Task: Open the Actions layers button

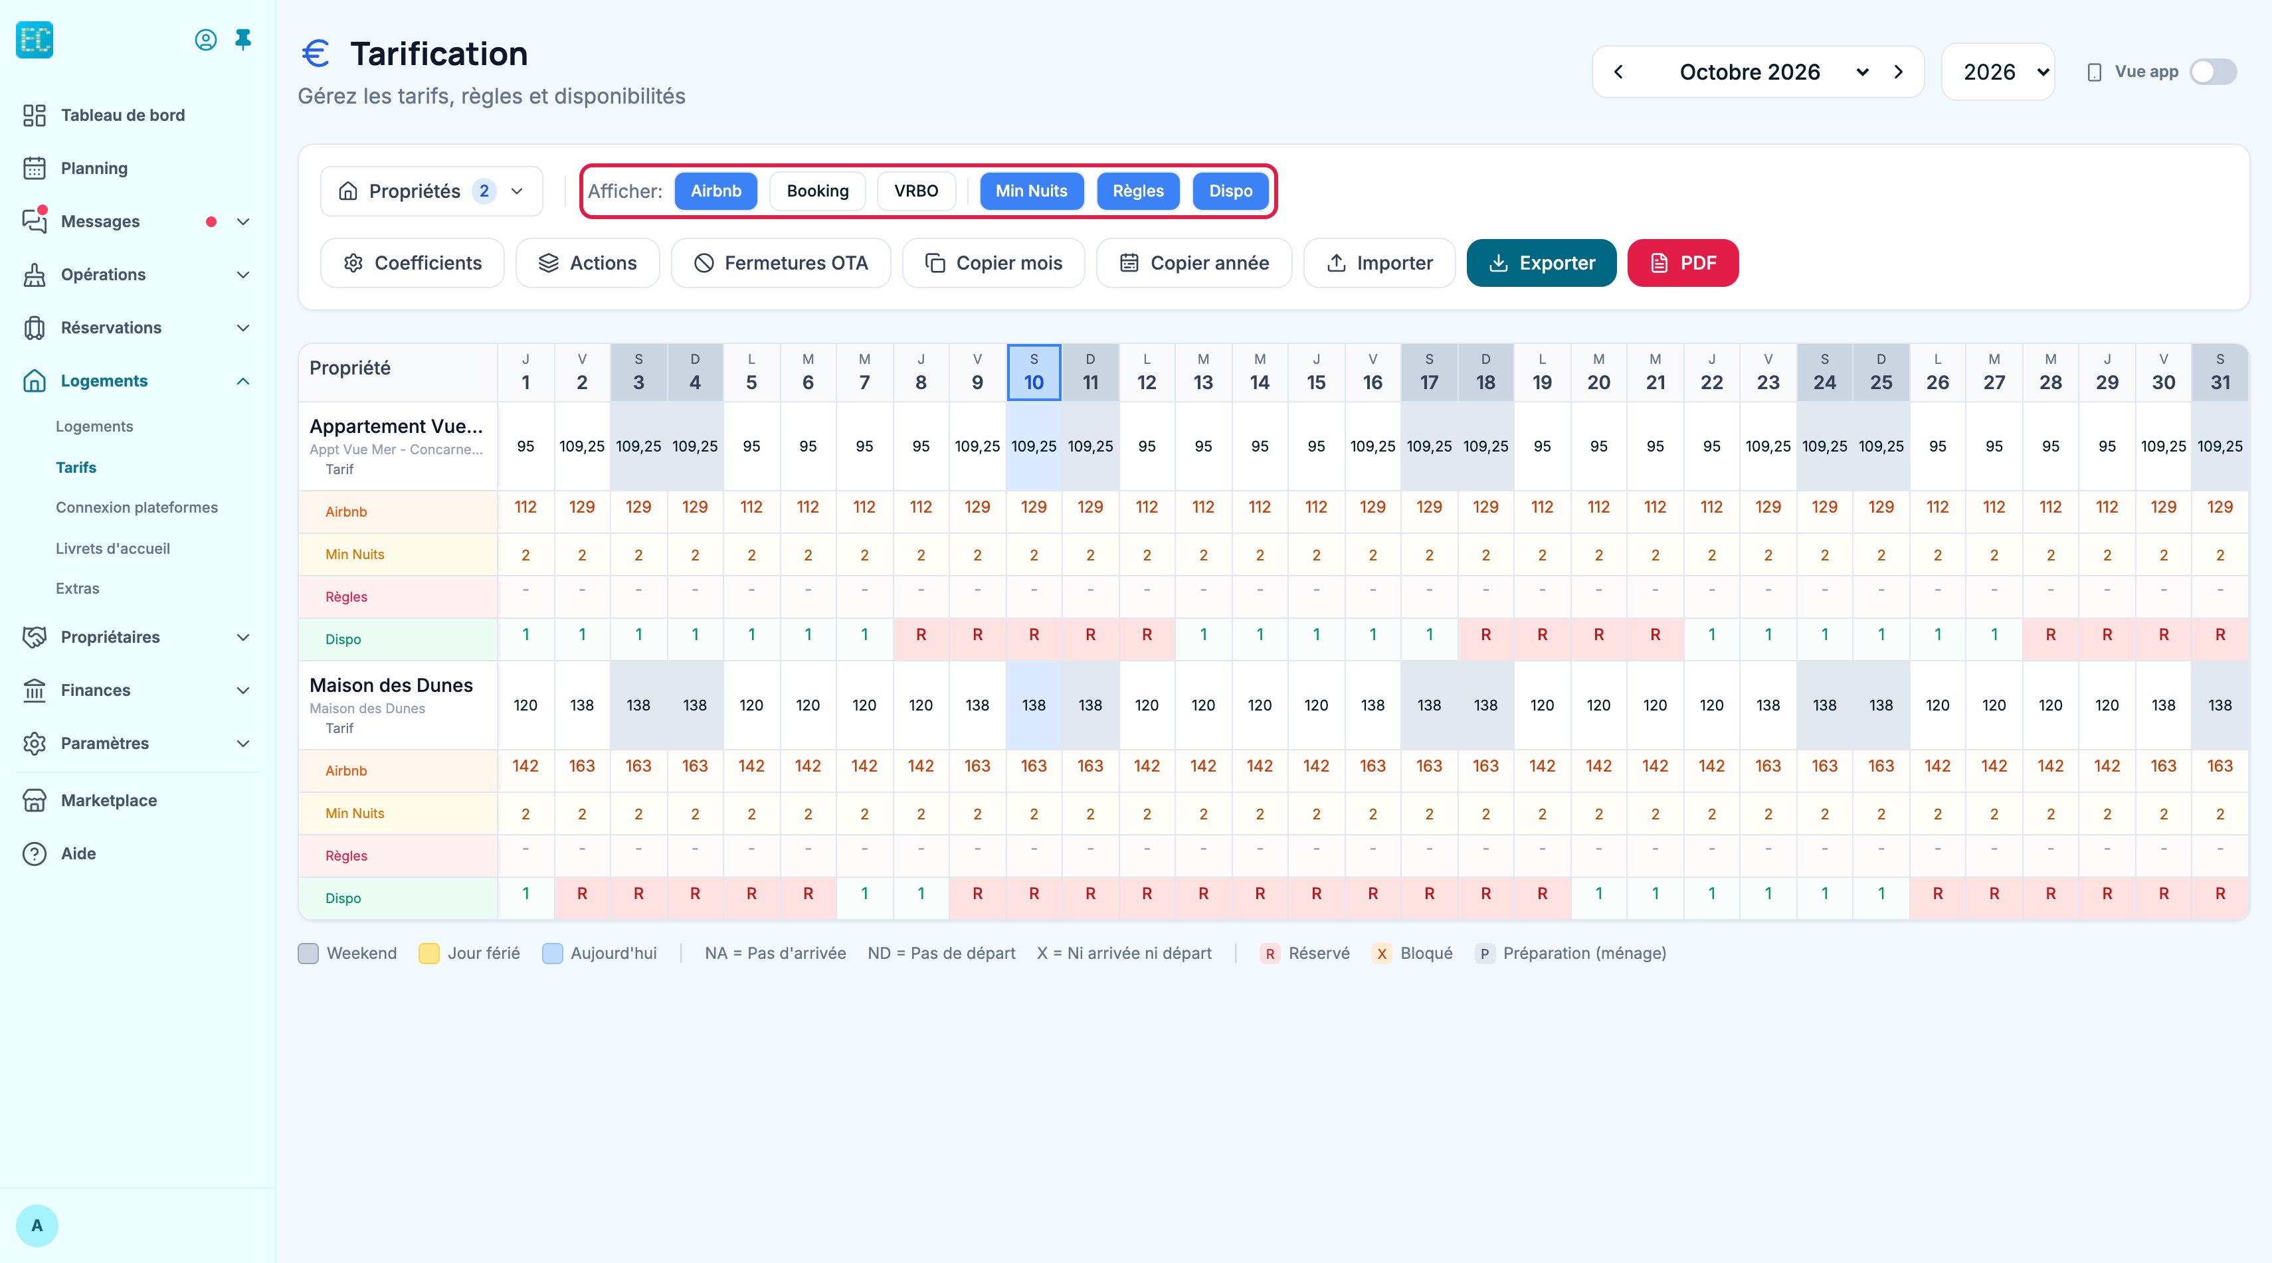Action: (x=587, y=263)
